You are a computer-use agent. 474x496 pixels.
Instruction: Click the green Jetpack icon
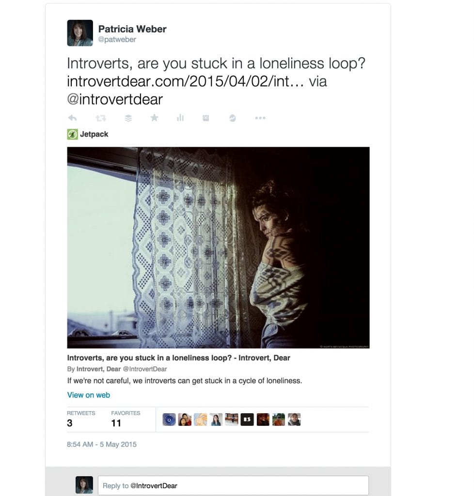pos(73,134)
